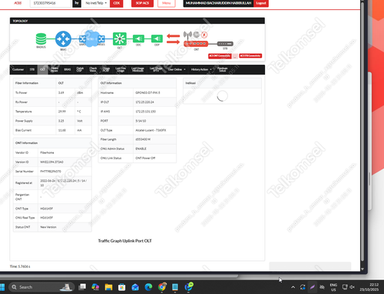The image size is (384, 294).
Task: Open Task View in the taskbar
Action: click(82, 287)
